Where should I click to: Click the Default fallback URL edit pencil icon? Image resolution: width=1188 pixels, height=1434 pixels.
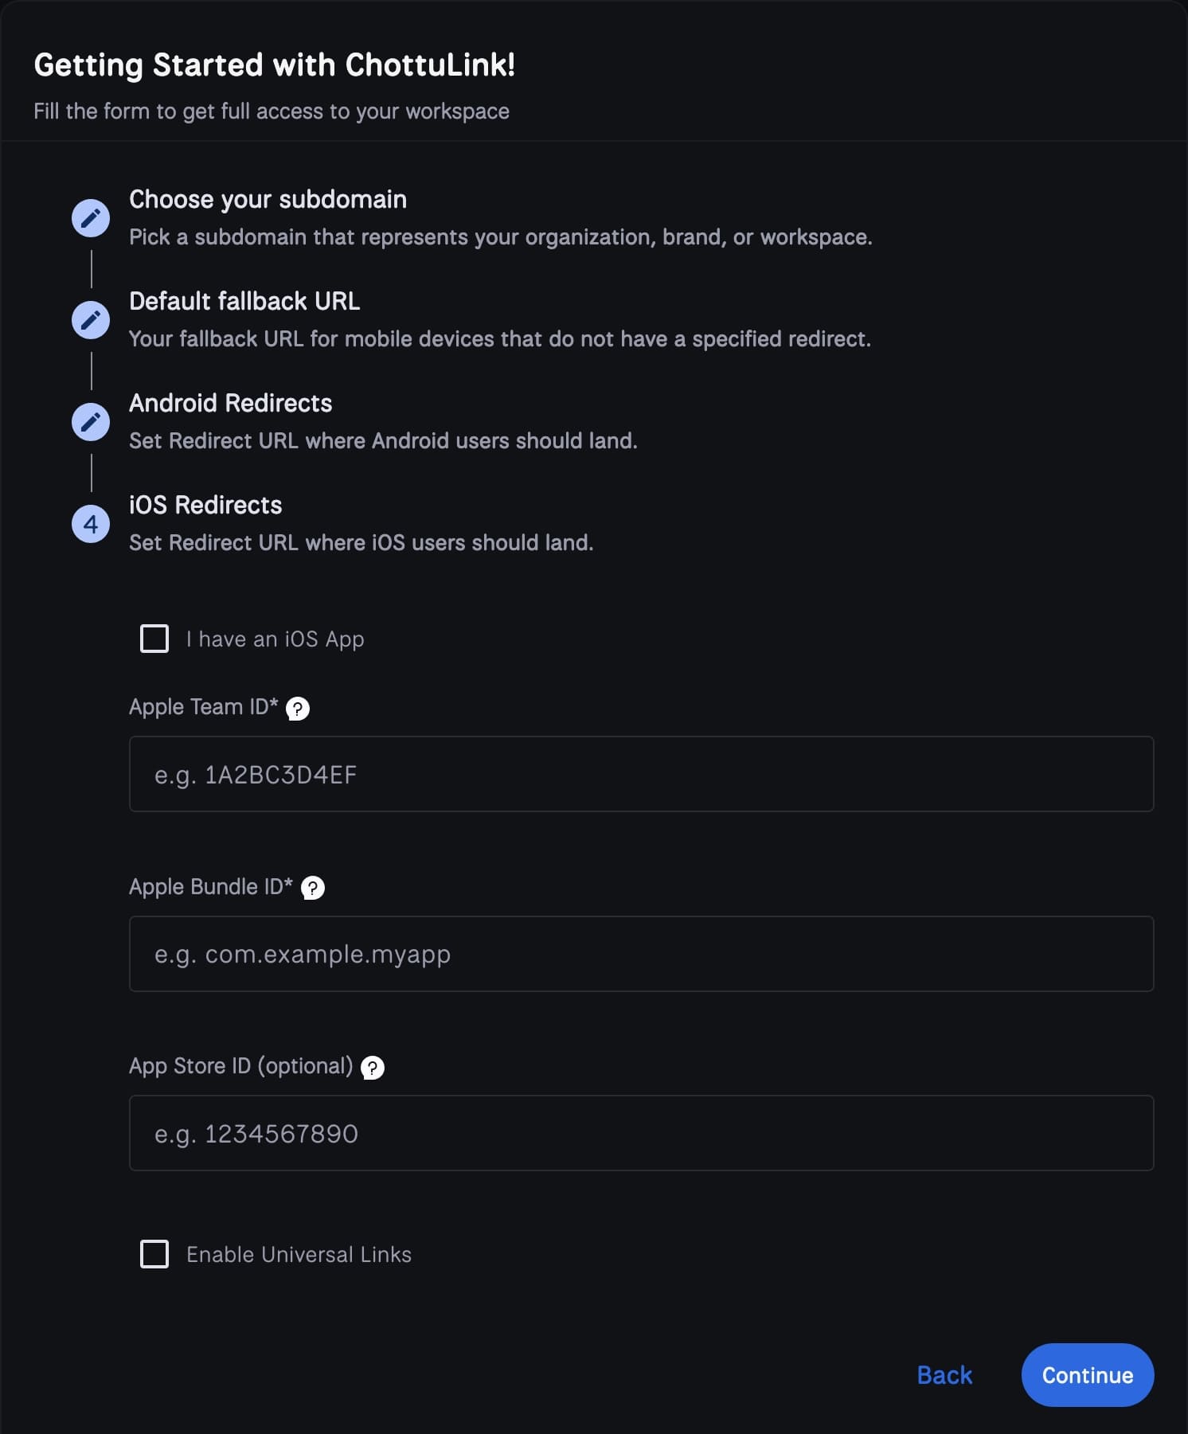(91, 320)
